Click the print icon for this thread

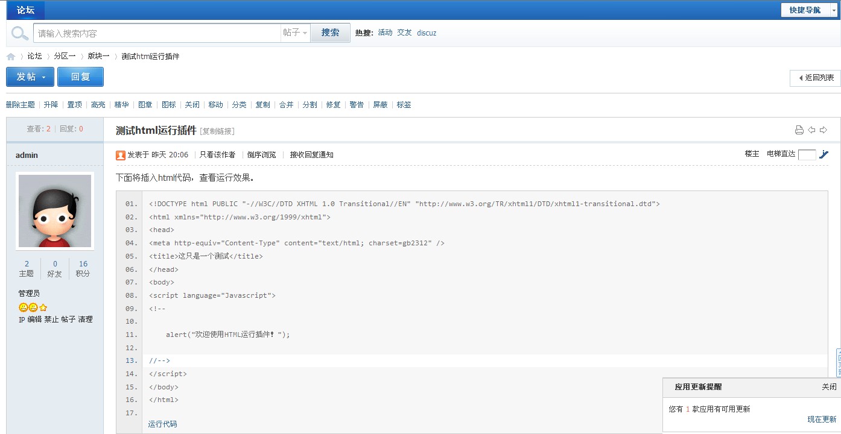(799, 130)
